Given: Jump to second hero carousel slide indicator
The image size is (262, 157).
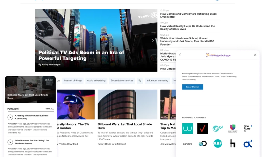Looking at the screenshot, I should [x=96, y=69].
